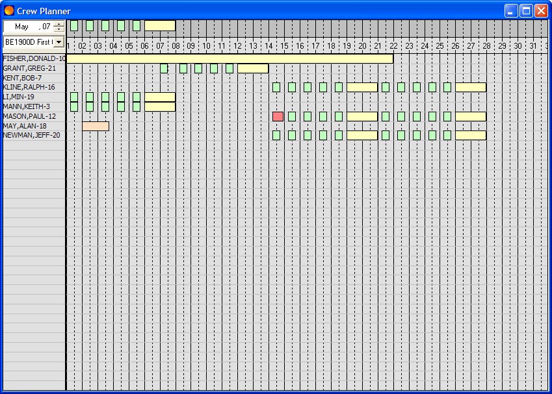Click the header-row green block on day 05

(x=137, y=26)
